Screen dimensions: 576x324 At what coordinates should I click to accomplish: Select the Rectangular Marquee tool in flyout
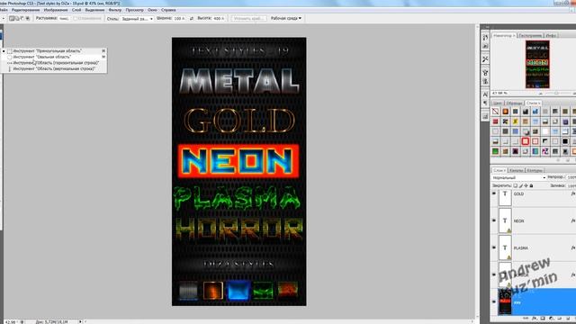[x=54, y=51]
